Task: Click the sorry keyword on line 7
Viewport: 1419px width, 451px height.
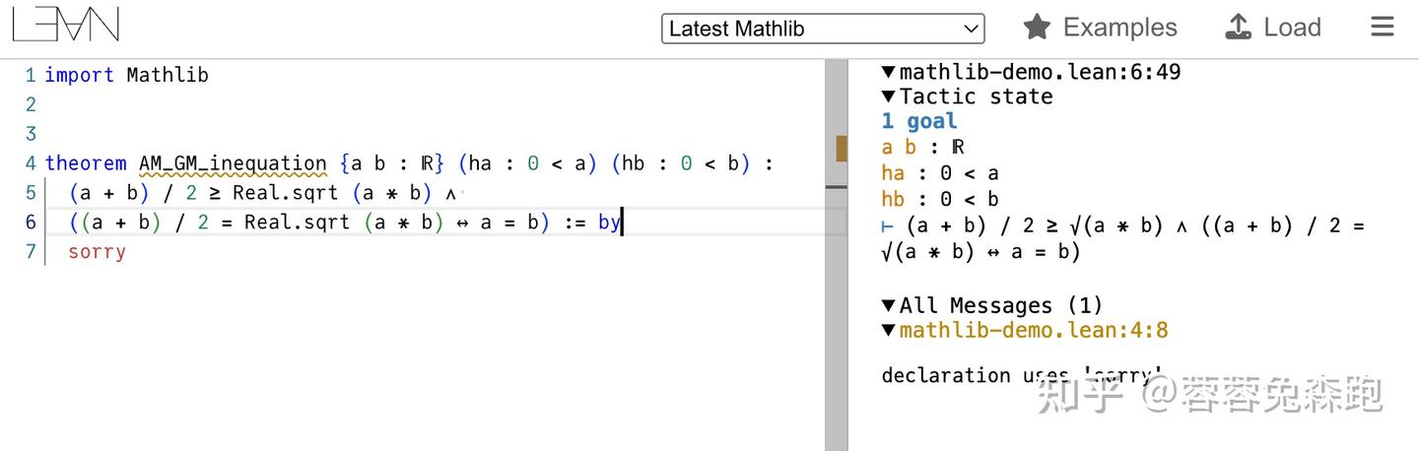Action: 97,252
